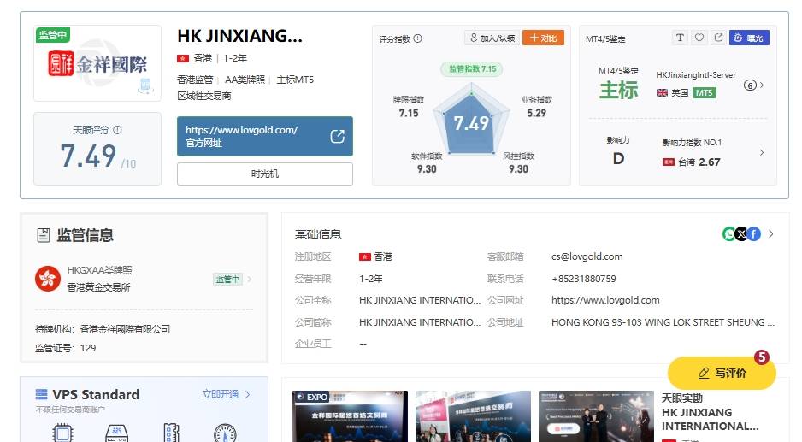
Task: Click the 天眼实勘 HK JINXIANG INTERNATIONAL title
Action: [710, 412]
